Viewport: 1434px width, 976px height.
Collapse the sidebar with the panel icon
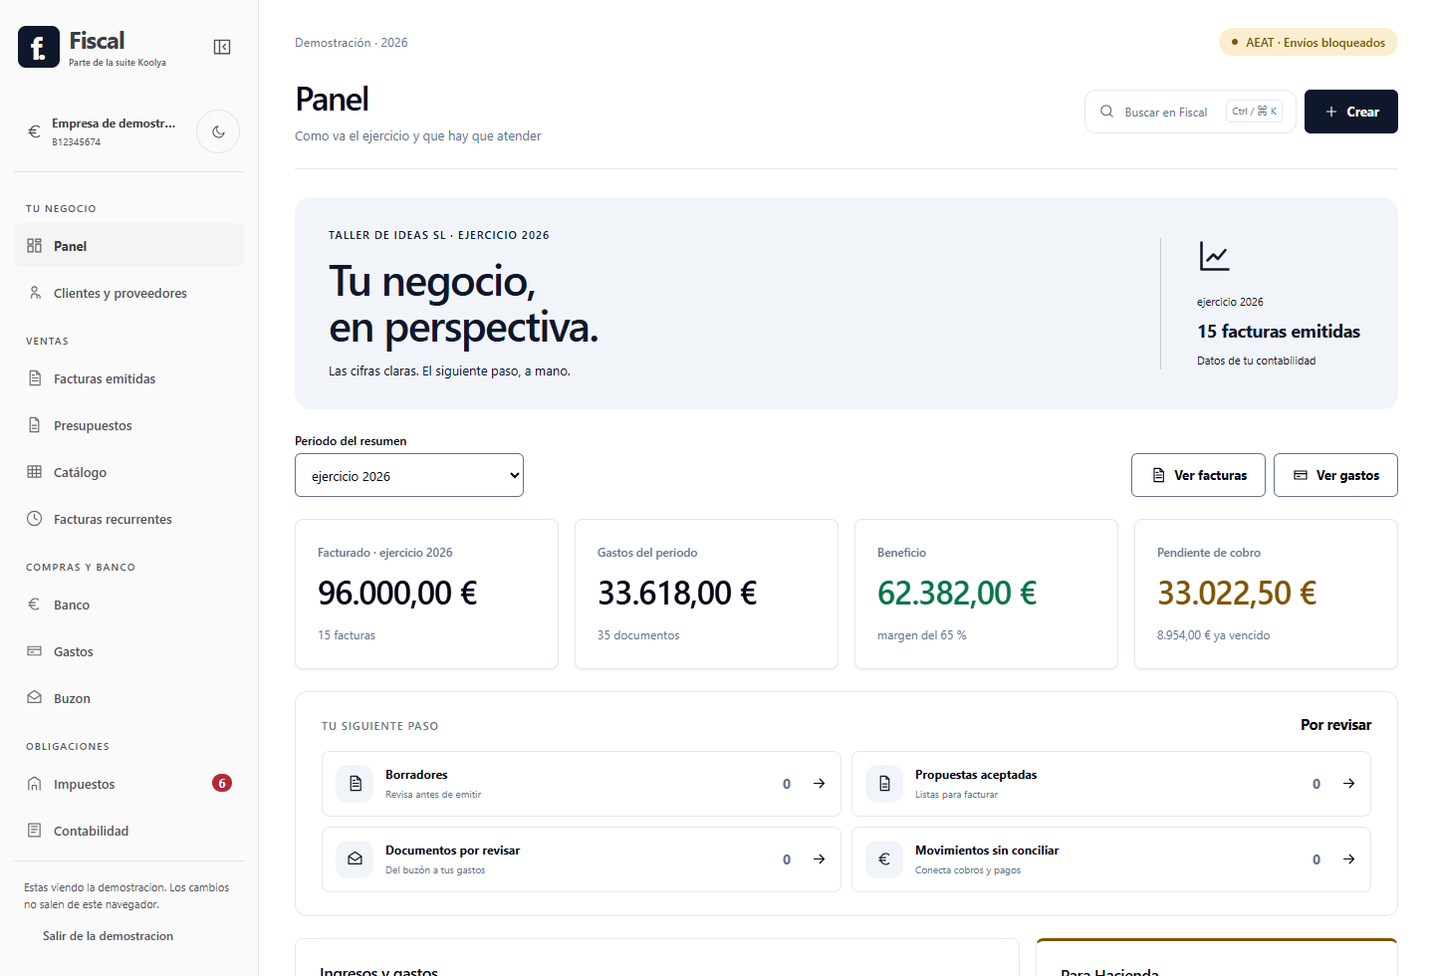tap(222, 47)
